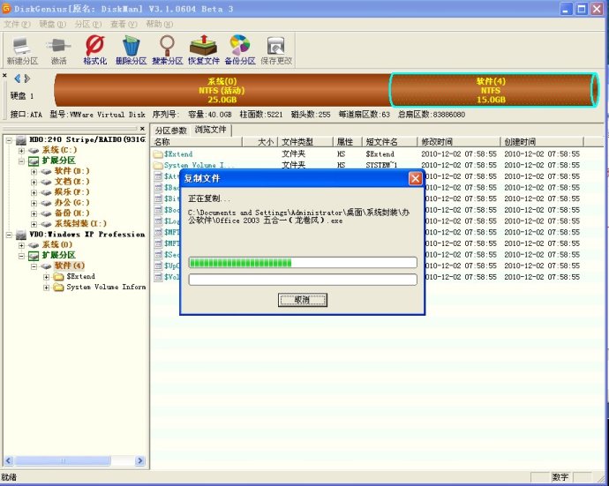The width and height of the screenshot is (609, 486).
Task: Select 系统封装(I:) partition in tree
Action: click(x=80, y=224)
